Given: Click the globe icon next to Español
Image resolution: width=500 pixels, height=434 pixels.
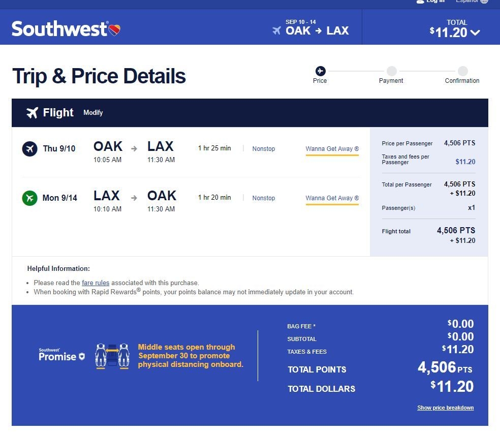Looking at the screenshot, I should click(x=484, y=2).
